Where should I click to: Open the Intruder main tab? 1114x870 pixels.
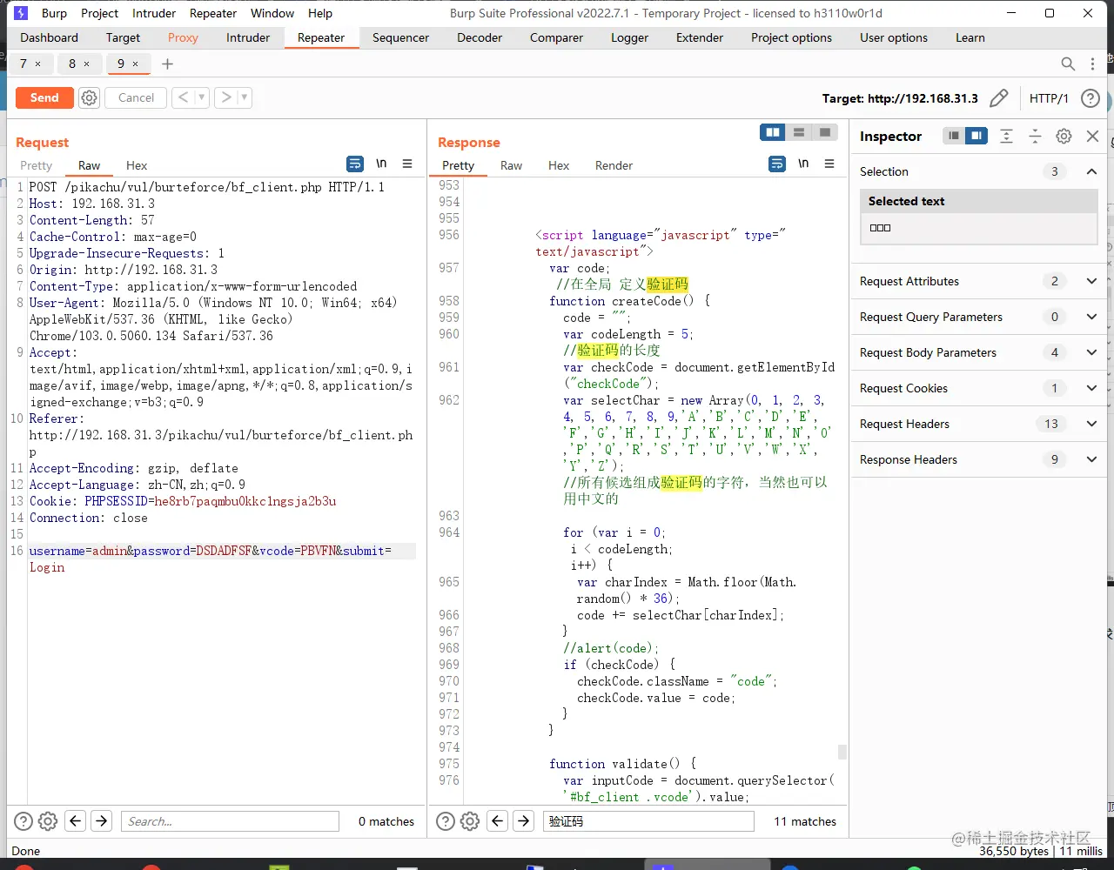click(x=248, y=37)
